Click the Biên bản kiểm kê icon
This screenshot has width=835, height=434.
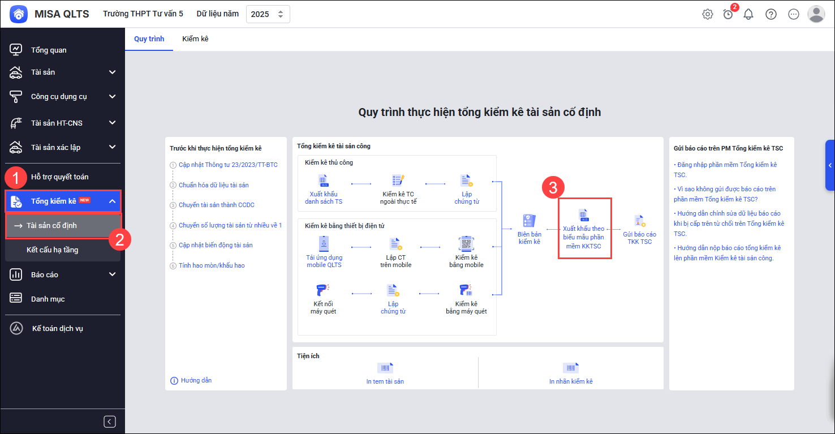point(529,221)
